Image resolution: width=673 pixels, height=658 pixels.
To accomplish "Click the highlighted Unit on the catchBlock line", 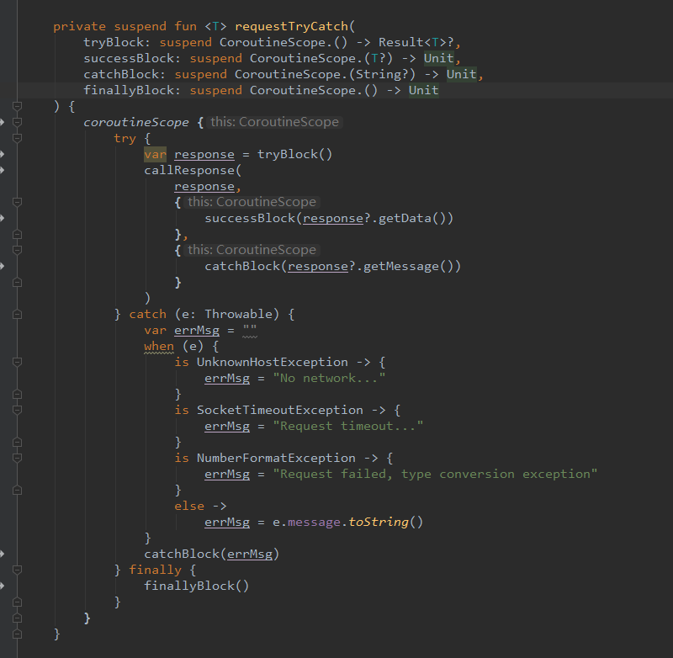I will pos(461,74).
